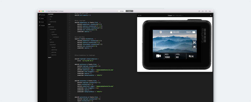Click the chat bubble feedback icon
The width and height of the screenshot is (251, 102).
tap(206, 11)
